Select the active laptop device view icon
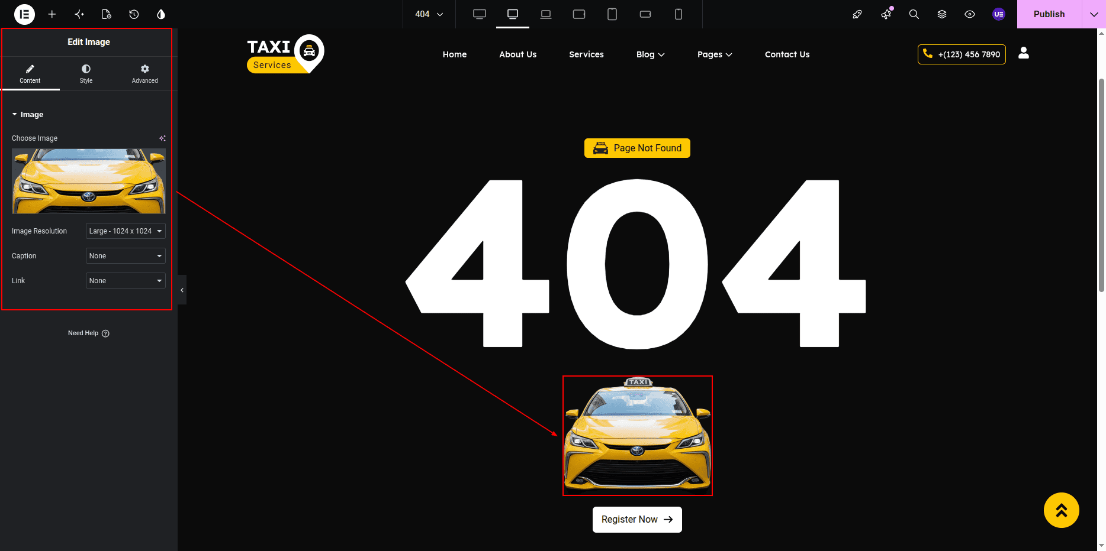 (513, 14)
